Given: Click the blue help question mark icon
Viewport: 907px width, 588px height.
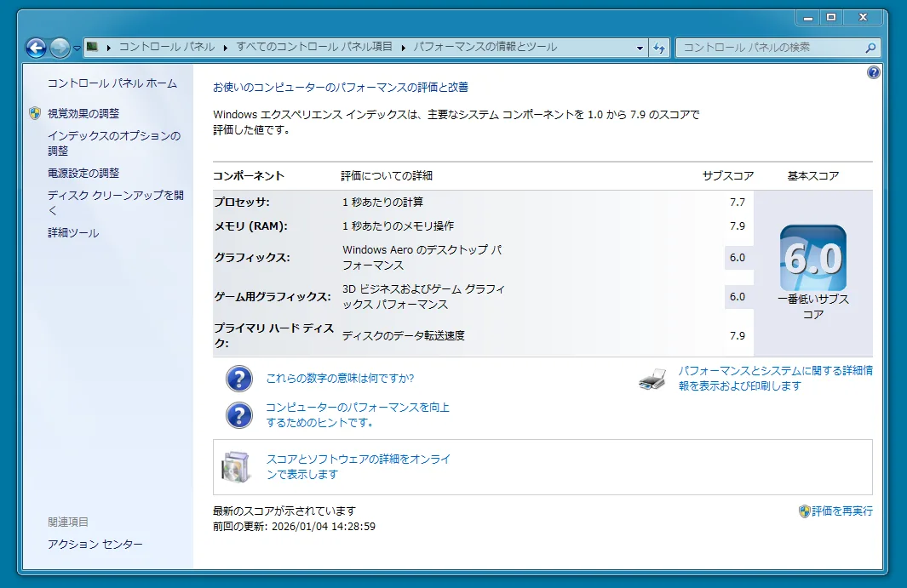Looking at the screenshot, I should click(x=873, y=73).
